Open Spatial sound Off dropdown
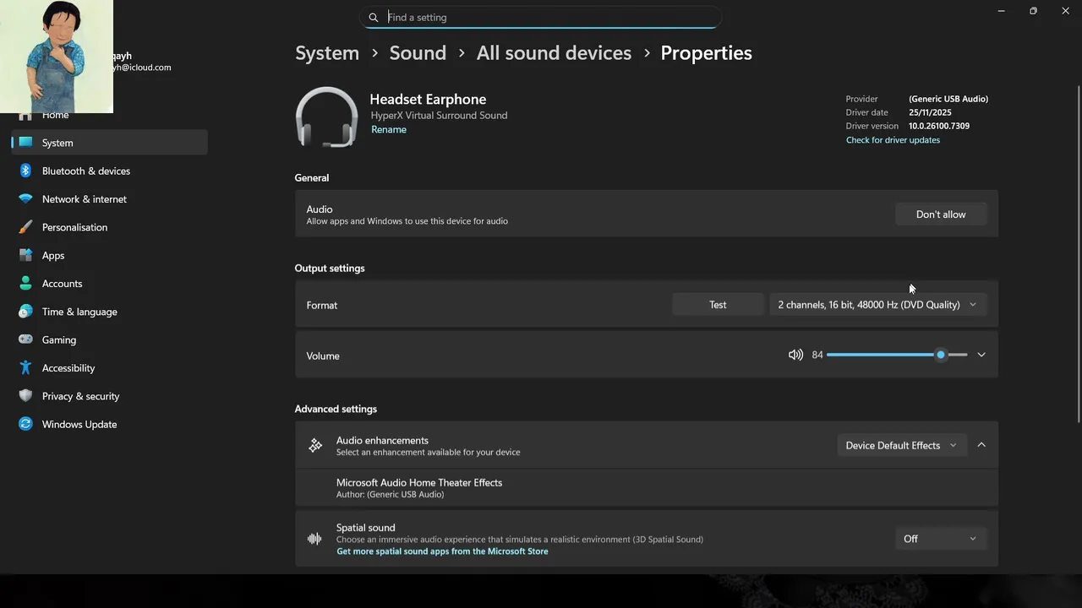 pos(939,539)
